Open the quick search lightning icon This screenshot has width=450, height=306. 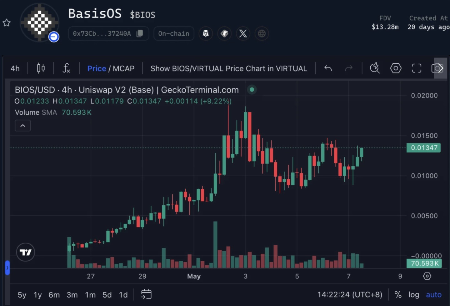tap(375, 68)
